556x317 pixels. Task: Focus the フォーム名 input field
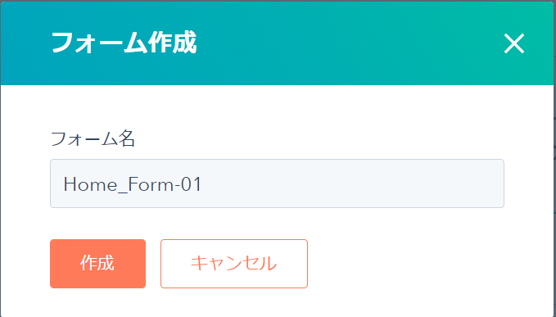point(277,183)
